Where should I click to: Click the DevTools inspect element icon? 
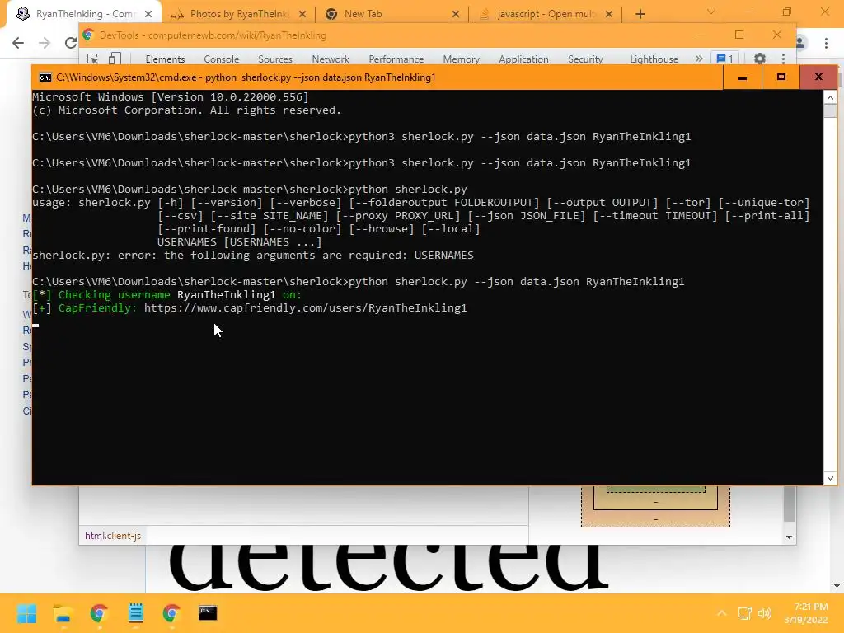92,59
